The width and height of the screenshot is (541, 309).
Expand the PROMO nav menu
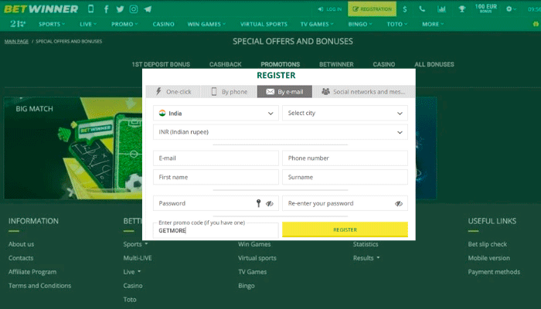click(x=124, y=24)
